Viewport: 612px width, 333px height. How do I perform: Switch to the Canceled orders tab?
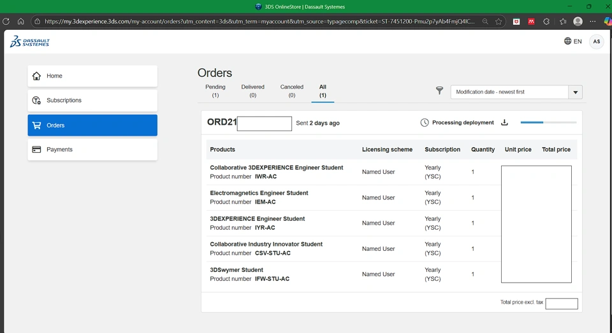pos(291,91)
